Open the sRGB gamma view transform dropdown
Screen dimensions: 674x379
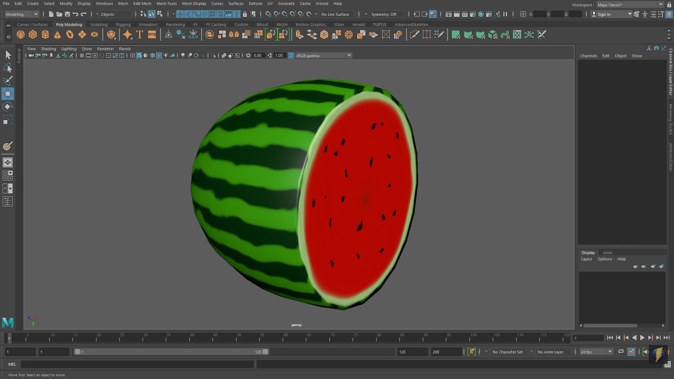[x=323, y=55]
